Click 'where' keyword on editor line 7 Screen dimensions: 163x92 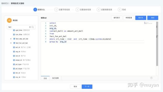click(x=52, y=39)
